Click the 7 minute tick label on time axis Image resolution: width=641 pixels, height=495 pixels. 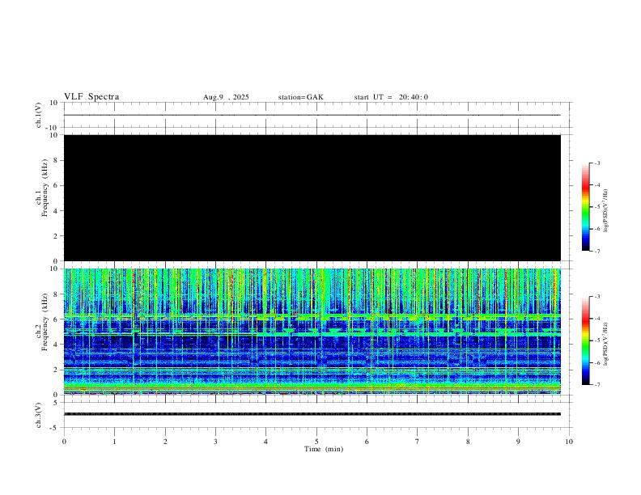[x=418, y=441]
